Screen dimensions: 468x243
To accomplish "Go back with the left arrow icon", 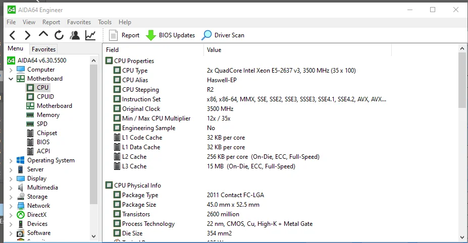I will tap(12, 35).
